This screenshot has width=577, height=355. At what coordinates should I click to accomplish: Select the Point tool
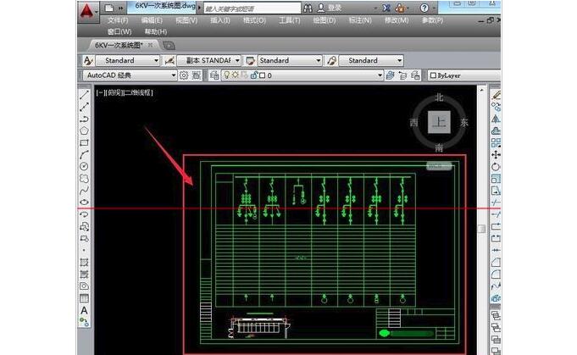pos(84,250)
